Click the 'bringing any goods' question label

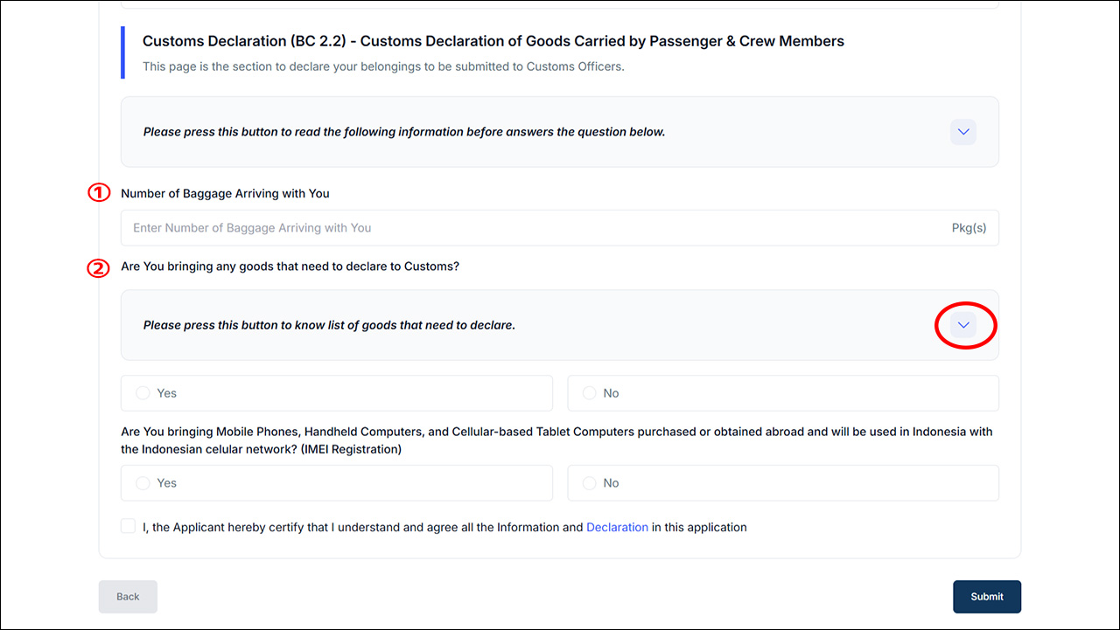290,267
